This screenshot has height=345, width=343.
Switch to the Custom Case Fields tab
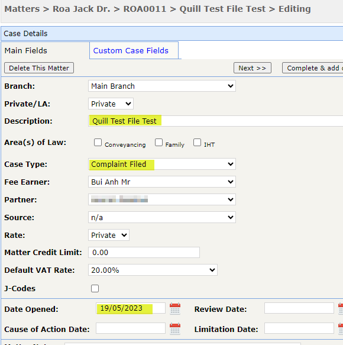point(131,51)
